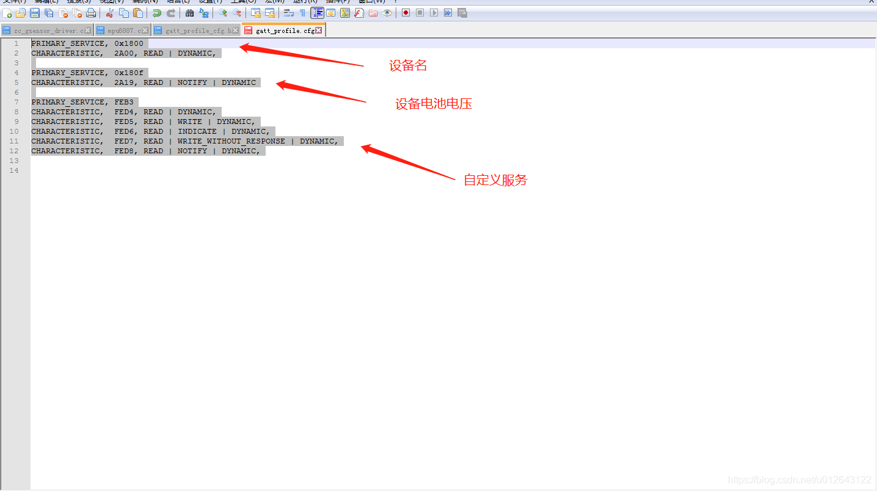
Task: Toggle synchronized vertical scrolling
Action: [256, 13]
